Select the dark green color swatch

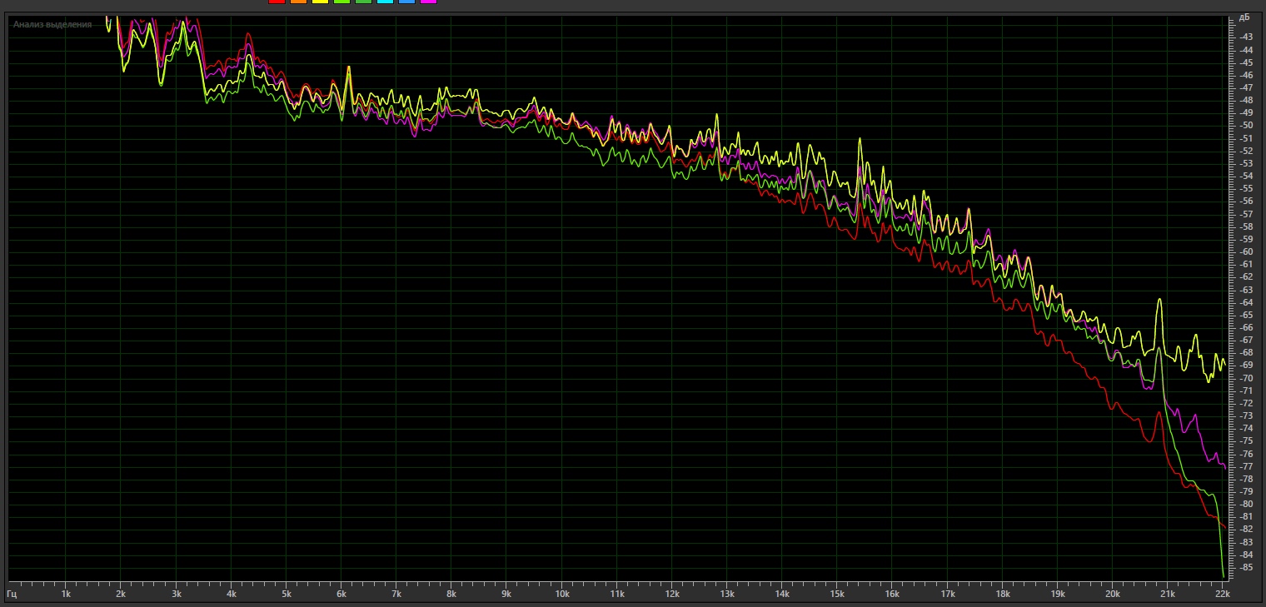[x=363, y=2]
